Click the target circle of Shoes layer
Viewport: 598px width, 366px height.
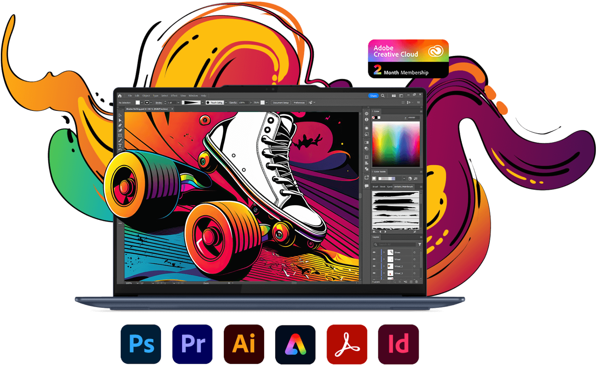pos(414,252)
